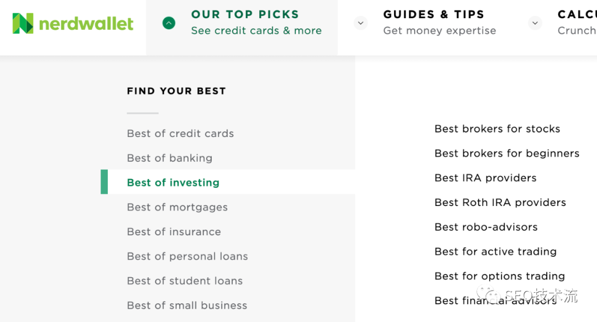Open Best brokers for stocks
This screenshot has width=597, height=322.
[x=498, y=129]
